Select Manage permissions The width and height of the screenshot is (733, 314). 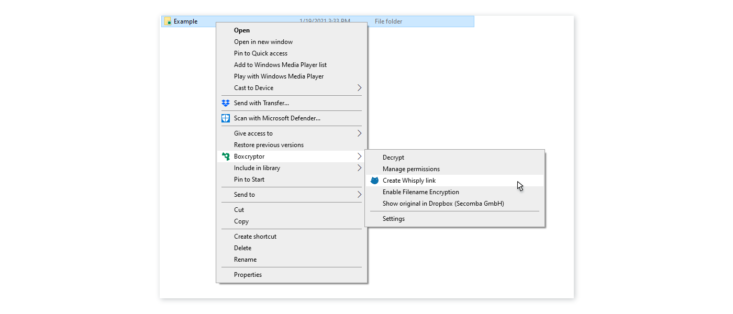tap(454, 169)
